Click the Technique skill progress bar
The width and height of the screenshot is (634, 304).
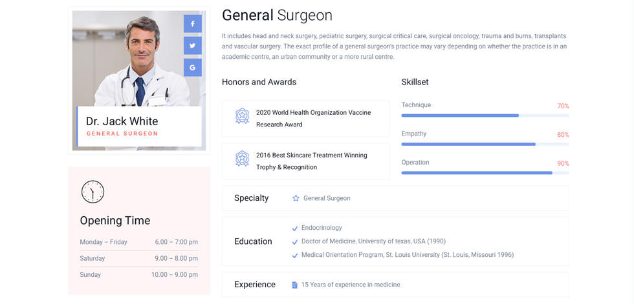485,116
